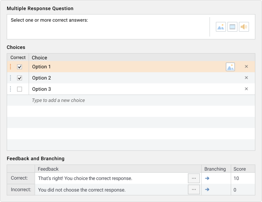The height and width of the screenshot is (202, 262).
Task: Uncheck the correct box for Option 1
Action: [x=19, y=67]
